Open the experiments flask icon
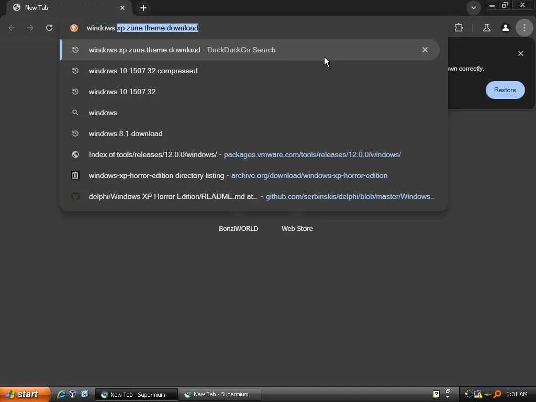 pos(486,28)
